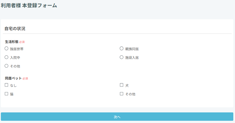This screenshot has height=123, width=235.
Task: Click the 利用者様 本登録フォーム page title
Action: 29,5
